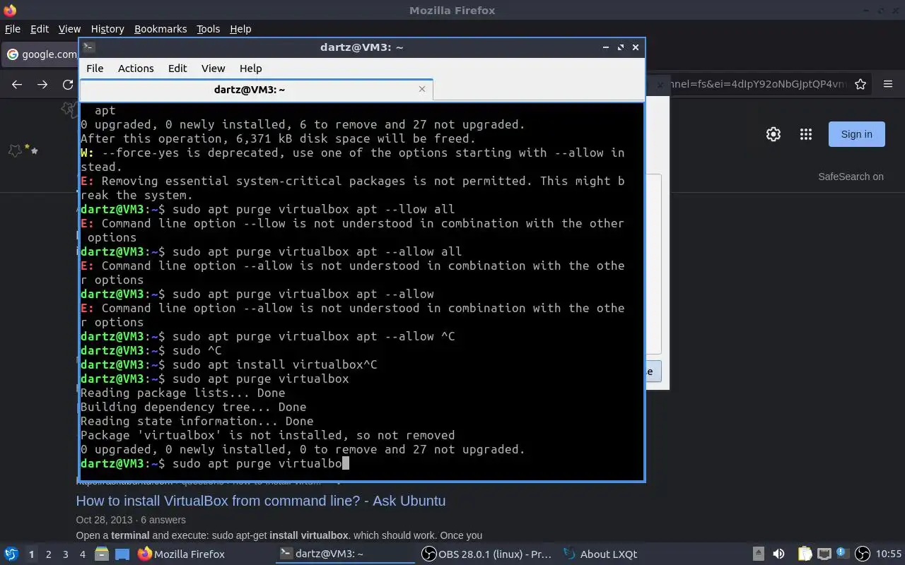The image size is (905, 565).
Task: Switch to virtual desktop 1
Action: 31,554
